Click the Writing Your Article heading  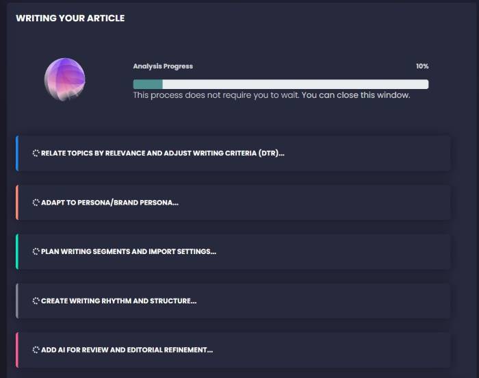[70, 18]
